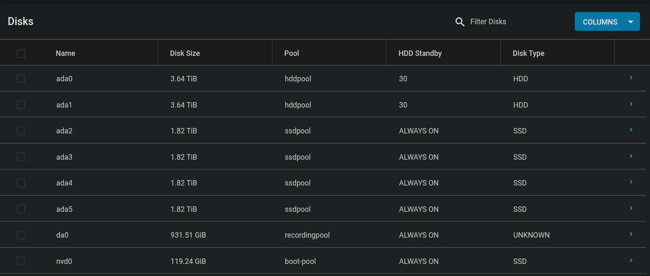This screenshot has width=650, height=276.
Task: Show details via ada4 chevron
Action: [631, 182]
